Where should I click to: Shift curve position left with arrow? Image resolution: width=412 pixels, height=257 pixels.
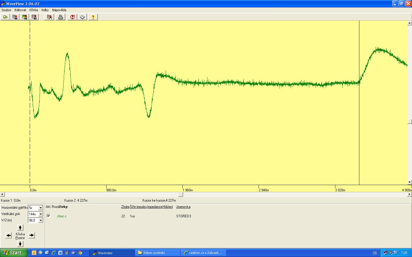click(x=9, y=236)
